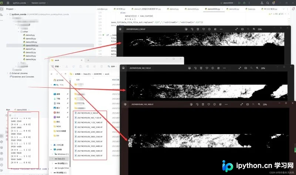
Task: Click Sort button in Explorer toolbar
Action: [x=112, y=66]
